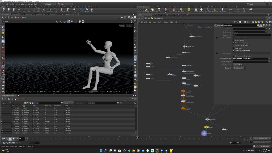Screen dimensions: 272x153
Task: Toggle the Cusp Edges checkbox
Action: pos(233,48)
